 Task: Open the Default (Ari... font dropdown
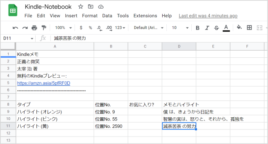tap(149, 28)
